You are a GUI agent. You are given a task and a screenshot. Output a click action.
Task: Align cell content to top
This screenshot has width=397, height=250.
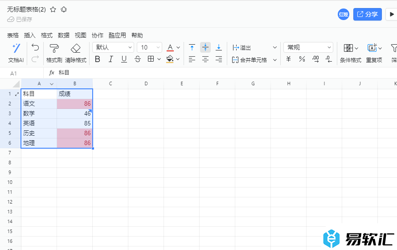192,47
